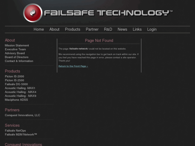Open Acoustic Hailing -MAX1 link
The image size is (195, 146).
point(20,88)
